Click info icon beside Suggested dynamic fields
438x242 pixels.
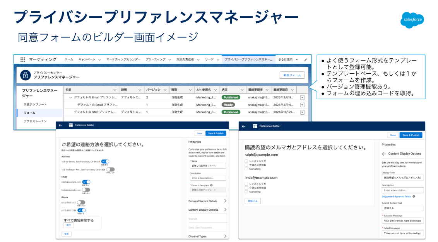click(x=414, y=196)
